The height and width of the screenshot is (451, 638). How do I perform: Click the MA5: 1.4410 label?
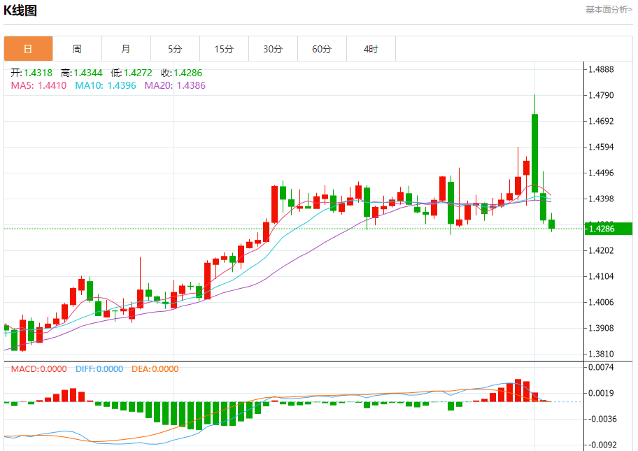[x=38, y=85]
